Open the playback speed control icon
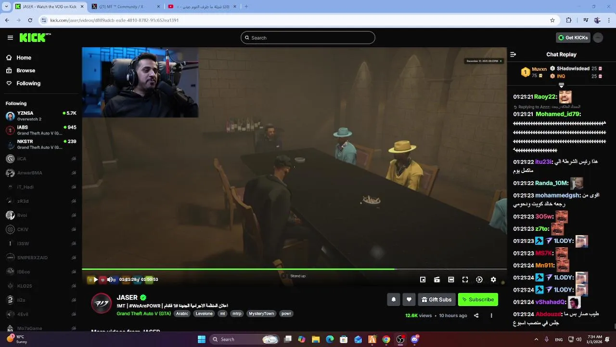 coord(479,280)
